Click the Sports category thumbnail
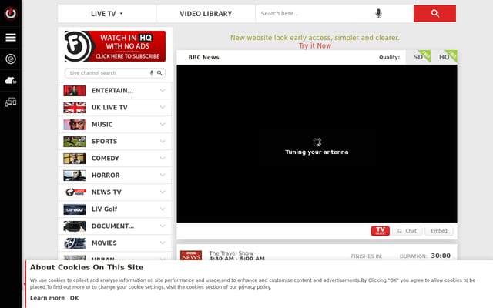The image size is (493, 308). pyautogui.click(x=75, y=142)
